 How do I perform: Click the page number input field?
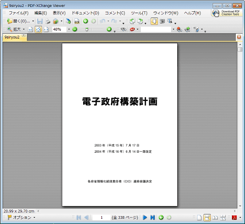[x=101, y=217]
